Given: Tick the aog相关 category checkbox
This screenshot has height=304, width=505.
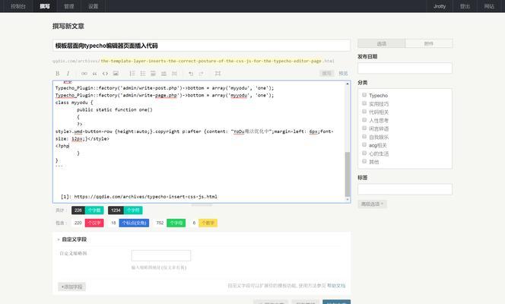Looking at the screenshot, I should pos(364,144).
